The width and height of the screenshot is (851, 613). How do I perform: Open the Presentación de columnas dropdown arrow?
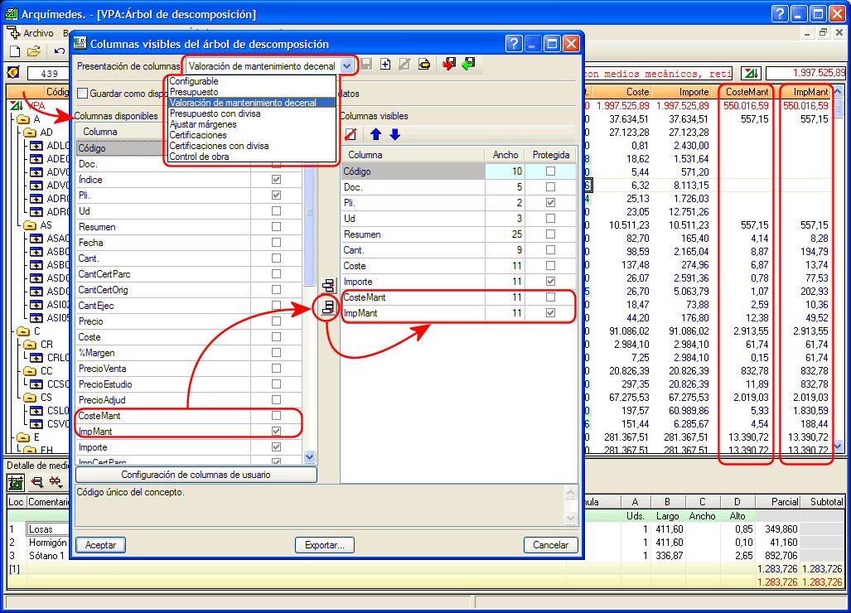[x=346, y=66]
